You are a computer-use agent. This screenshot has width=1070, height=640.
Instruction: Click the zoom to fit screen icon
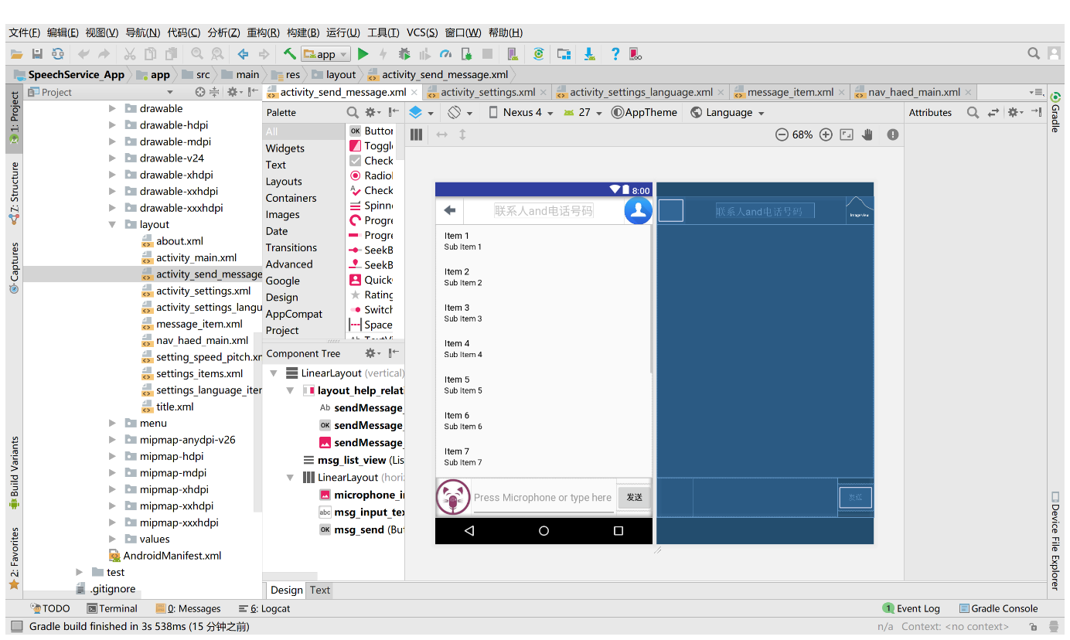(847, 134)
